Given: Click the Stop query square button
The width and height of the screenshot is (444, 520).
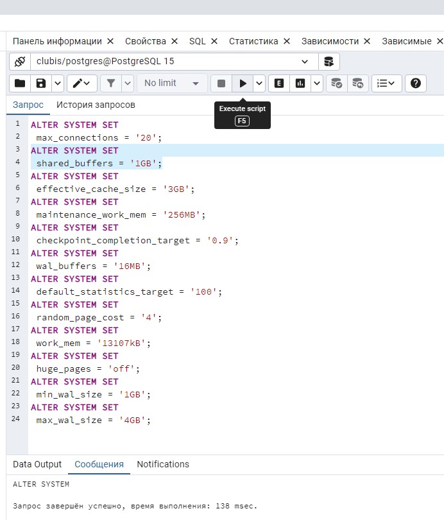Looking at the screenshot, I should coord(221,83).
